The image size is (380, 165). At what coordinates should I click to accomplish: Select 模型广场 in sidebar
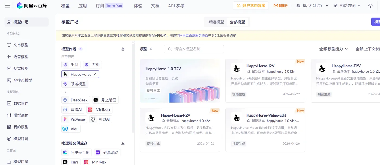coord(26,22)
